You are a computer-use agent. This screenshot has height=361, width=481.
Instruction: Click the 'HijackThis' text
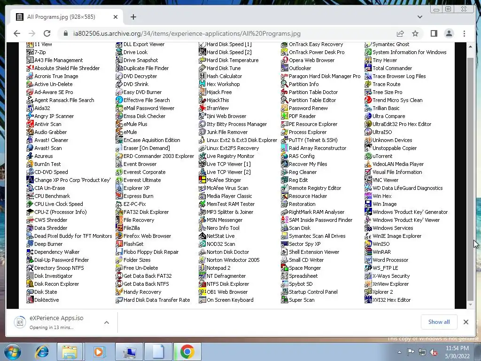tap(218, 100)
